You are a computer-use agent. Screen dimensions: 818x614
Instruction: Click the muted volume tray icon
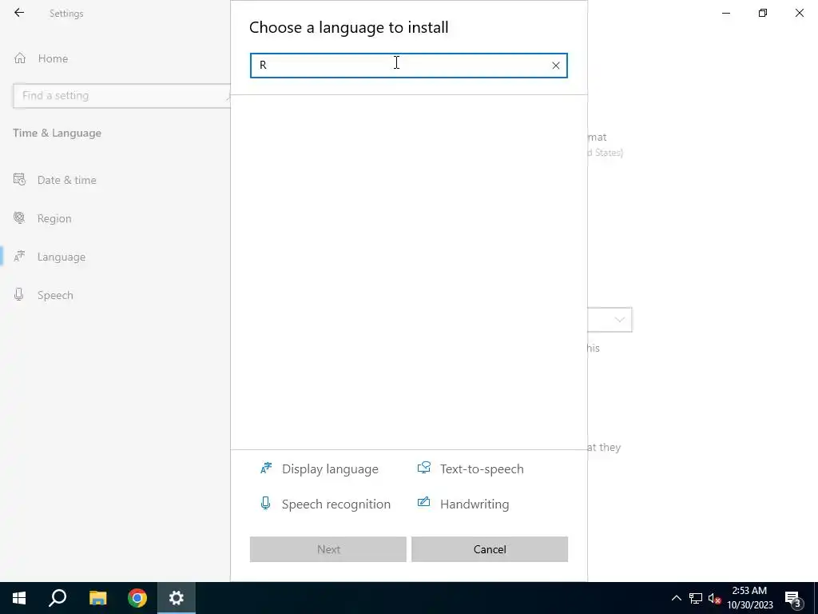714,598
